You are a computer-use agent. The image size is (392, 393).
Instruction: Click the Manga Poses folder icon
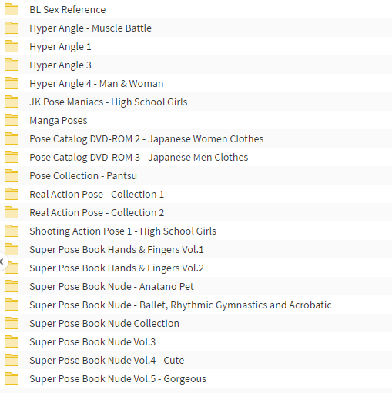point(12,120)
